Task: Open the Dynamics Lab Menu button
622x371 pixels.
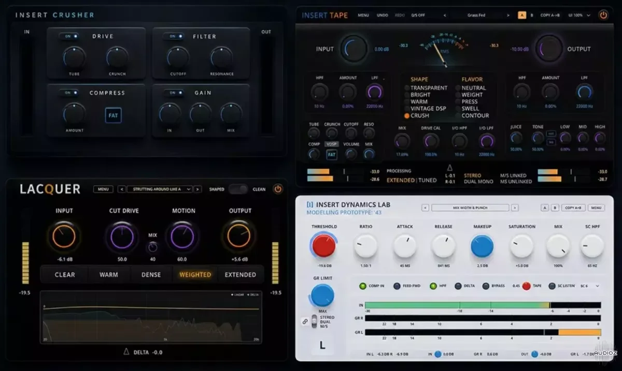Action: pyautogui.click(x=596, y=208)
